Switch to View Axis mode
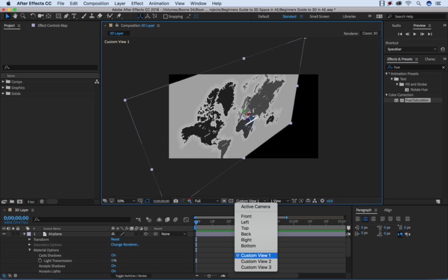Viewport: 448px width, 280px height. tap(155, 16)
